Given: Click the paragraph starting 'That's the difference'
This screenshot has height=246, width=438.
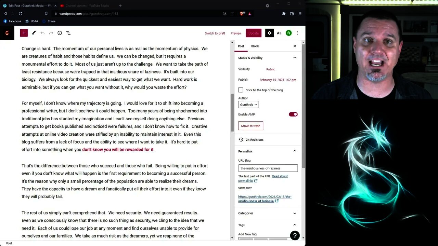Looking at the screenshot, I should 115,181.
